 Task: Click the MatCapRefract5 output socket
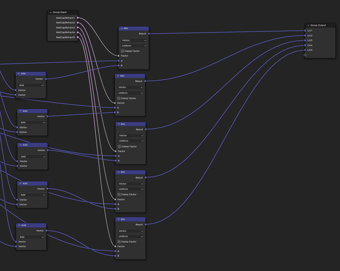tap(78, 37)
